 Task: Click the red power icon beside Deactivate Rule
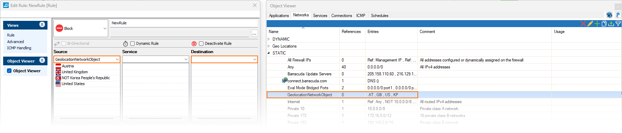coord(194,44)
